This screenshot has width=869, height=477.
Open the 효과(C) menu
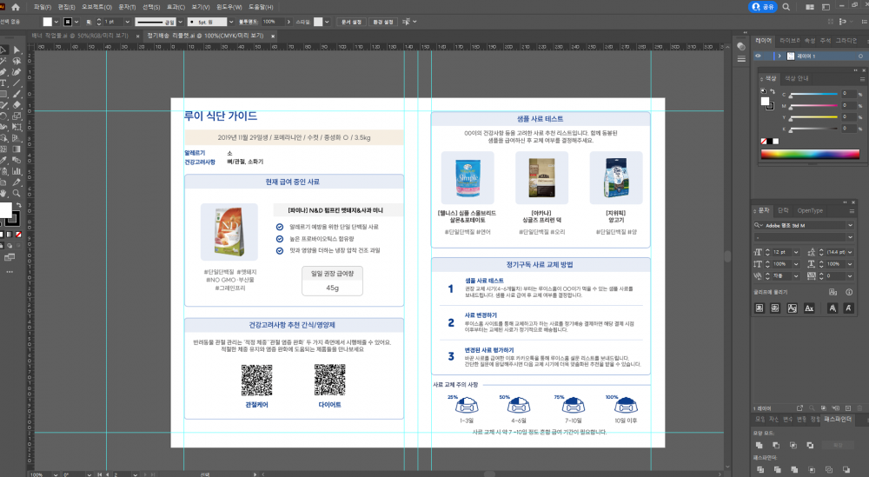point(176,7)
